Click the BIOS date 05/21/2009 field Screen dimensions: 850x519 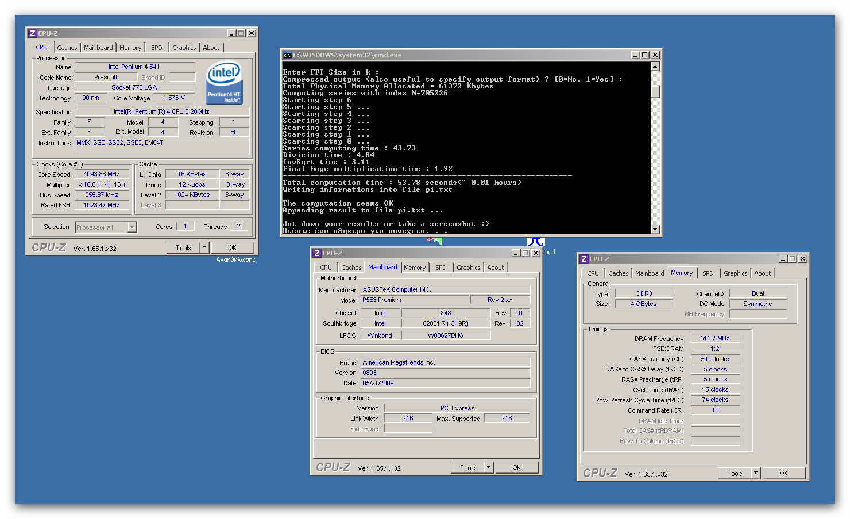pyautogui.click(x=445, y=383)
